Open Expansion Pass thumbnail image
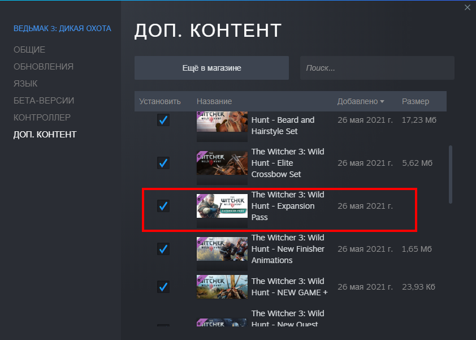476x340 pixels. coord(222,206)
